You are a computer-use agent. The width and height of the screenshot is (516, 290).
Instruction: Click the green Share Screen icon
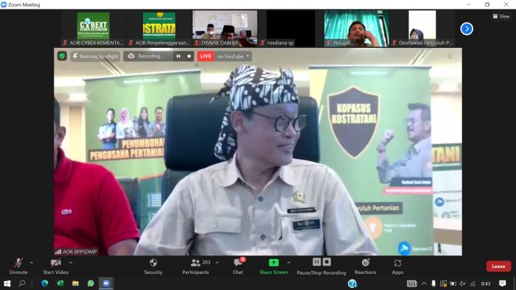pyautogui.click(x=273, y=263)
